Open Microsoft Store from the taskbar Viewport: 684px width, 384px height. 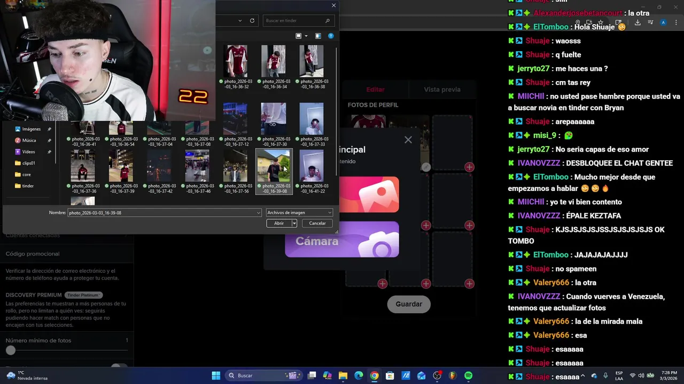(390, 375)
